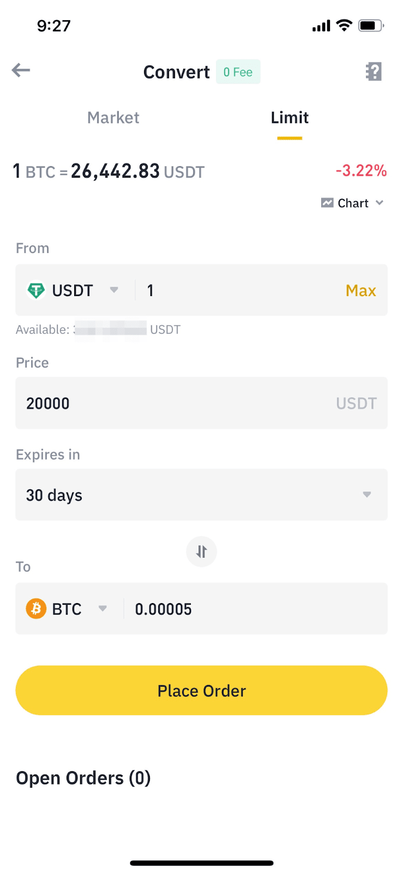Select the Limit tab

click(290, 118)
